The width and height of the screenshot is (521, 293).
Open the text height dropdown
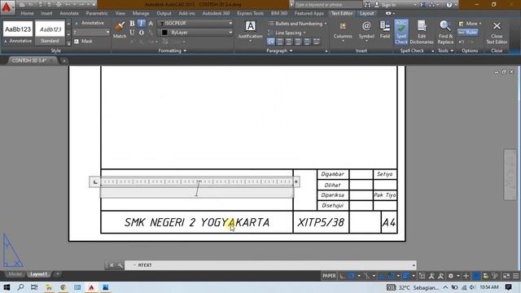[107, 33]
